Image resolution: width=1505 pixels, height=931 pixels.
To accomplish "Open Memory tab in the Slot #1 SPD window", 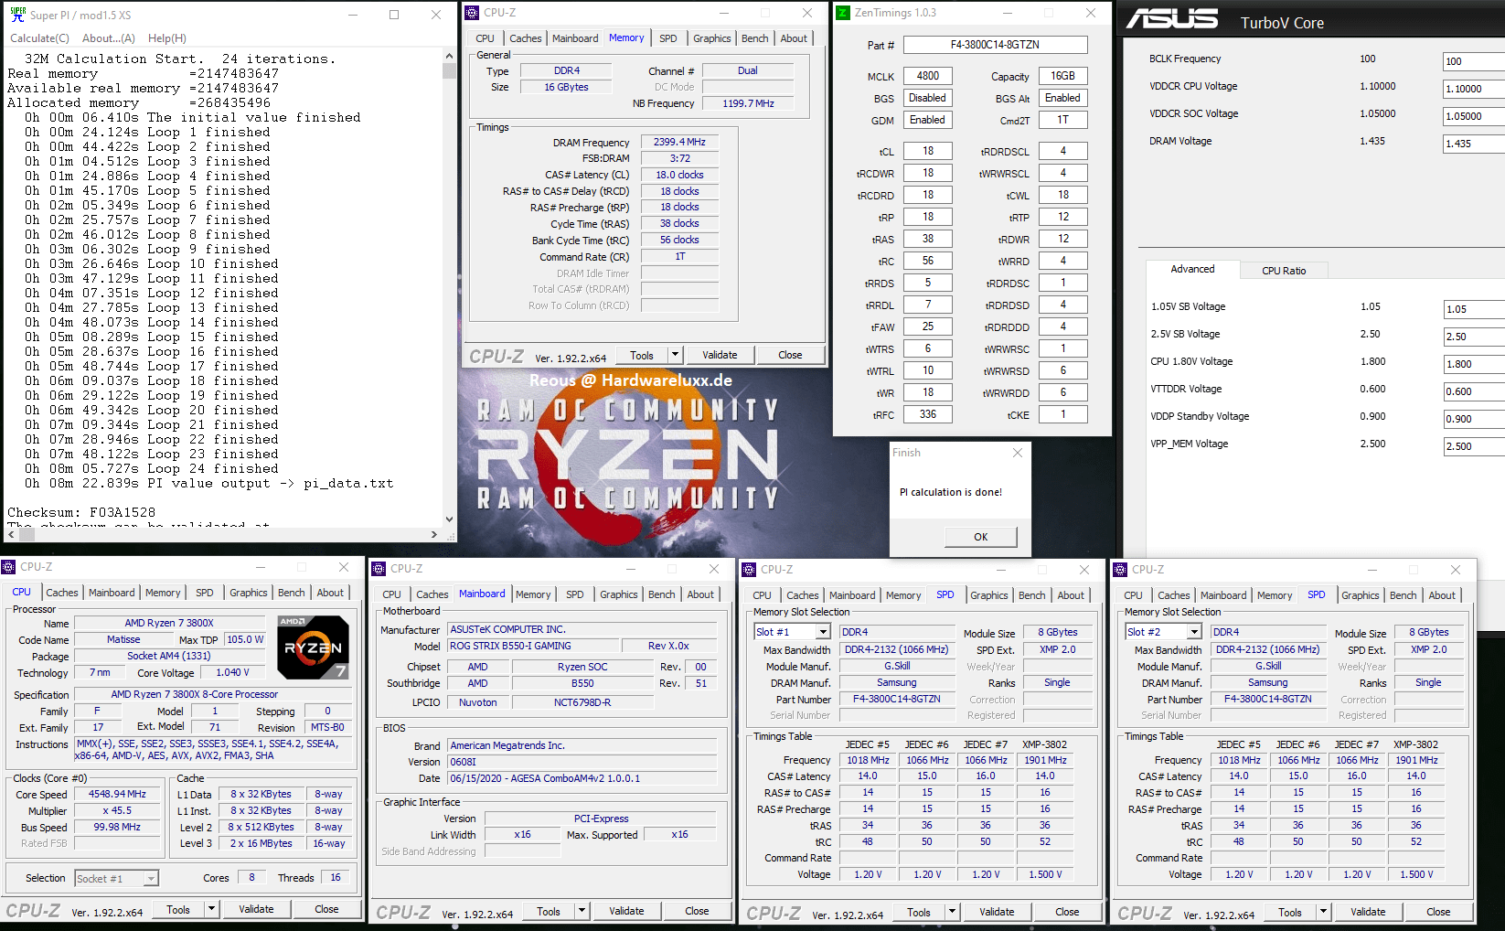I will tap(903, 595).
